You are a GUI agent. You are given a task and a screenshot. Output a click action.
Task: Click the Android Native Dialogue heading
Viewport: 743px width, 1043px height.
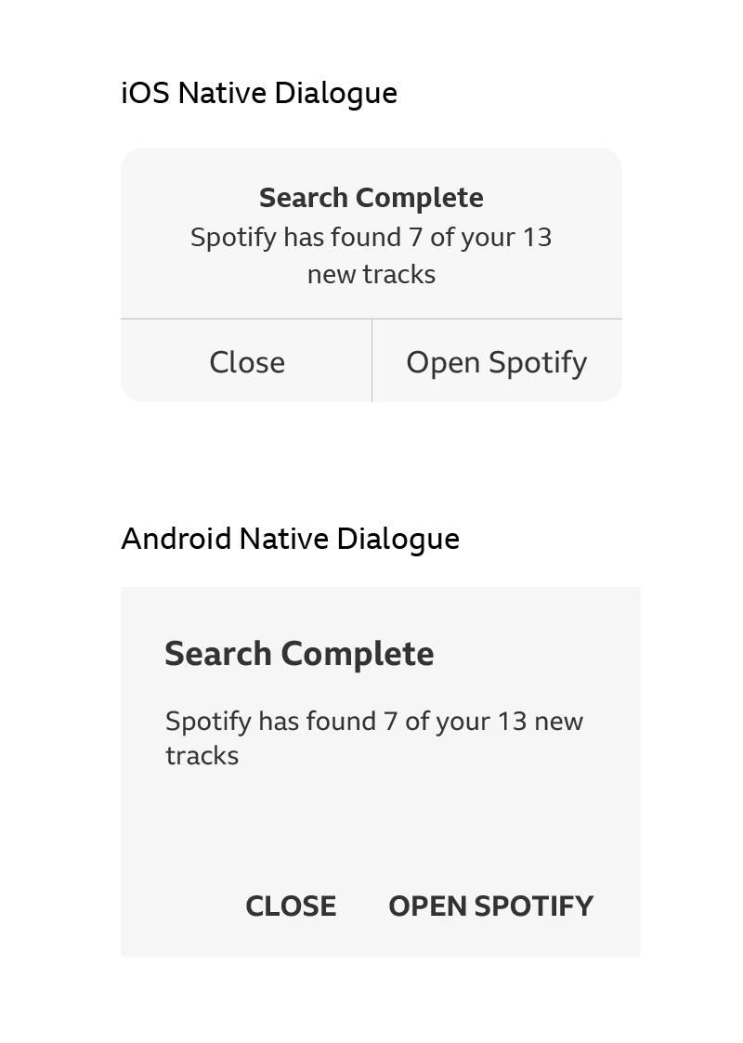point(290,540)
